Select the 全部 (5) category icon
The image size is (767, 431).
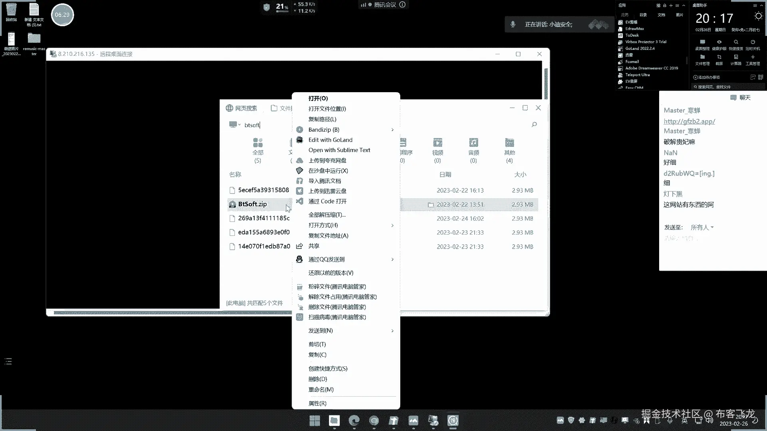pyautogui.click(x=258, y=143)
